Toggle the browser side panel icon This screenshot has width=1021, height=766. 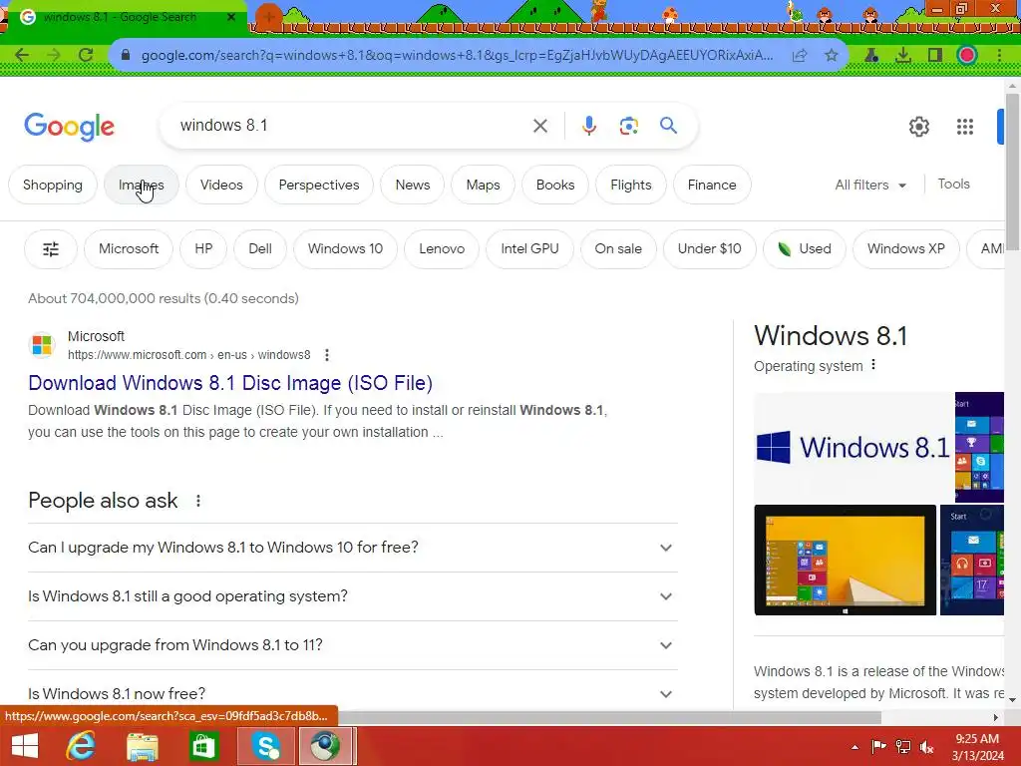[935, 56]
